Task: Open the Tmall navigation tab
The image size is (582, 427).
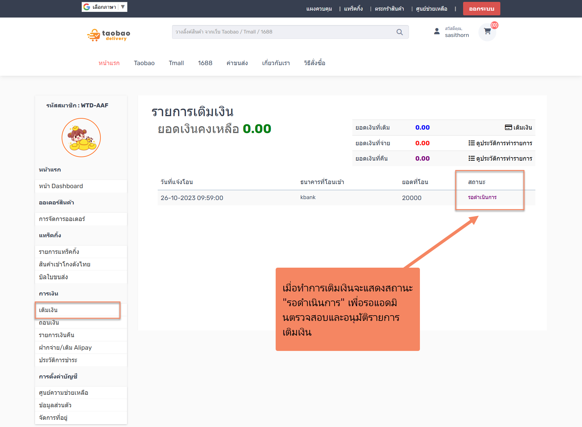Action: click(x=176, y=63)
